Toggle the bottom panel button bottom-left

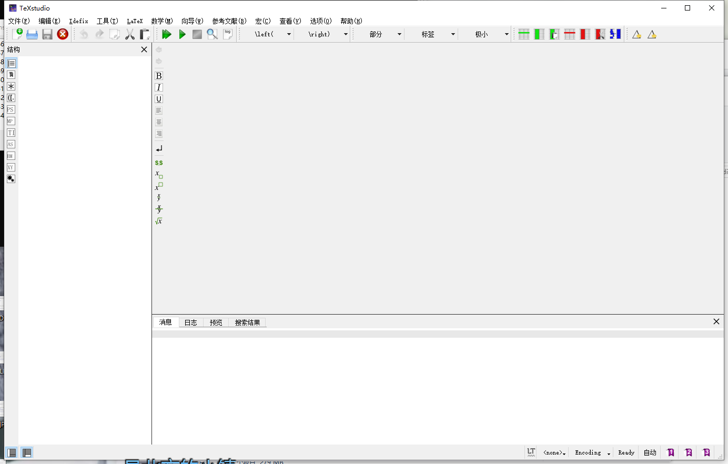(x=27, y=452)
